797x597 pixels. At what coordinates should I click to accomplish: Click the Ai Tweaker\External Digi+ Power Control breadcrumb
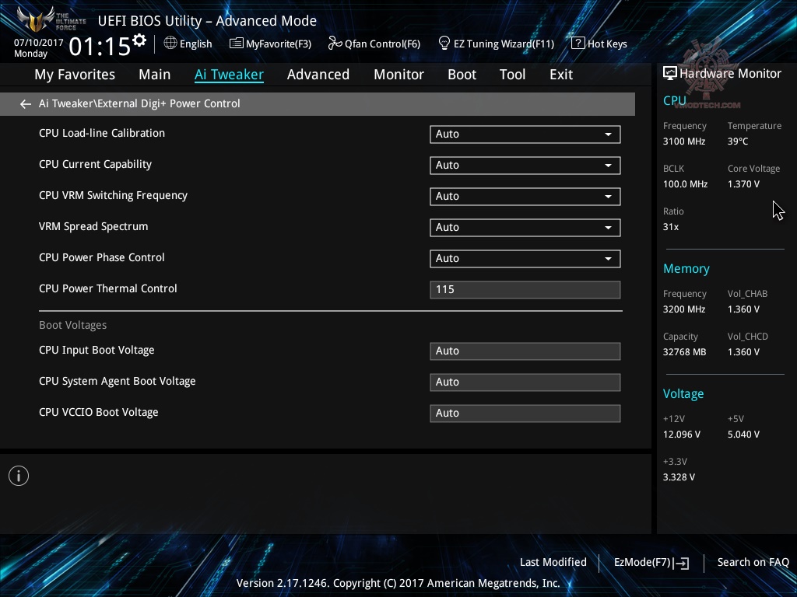[139, 103]
